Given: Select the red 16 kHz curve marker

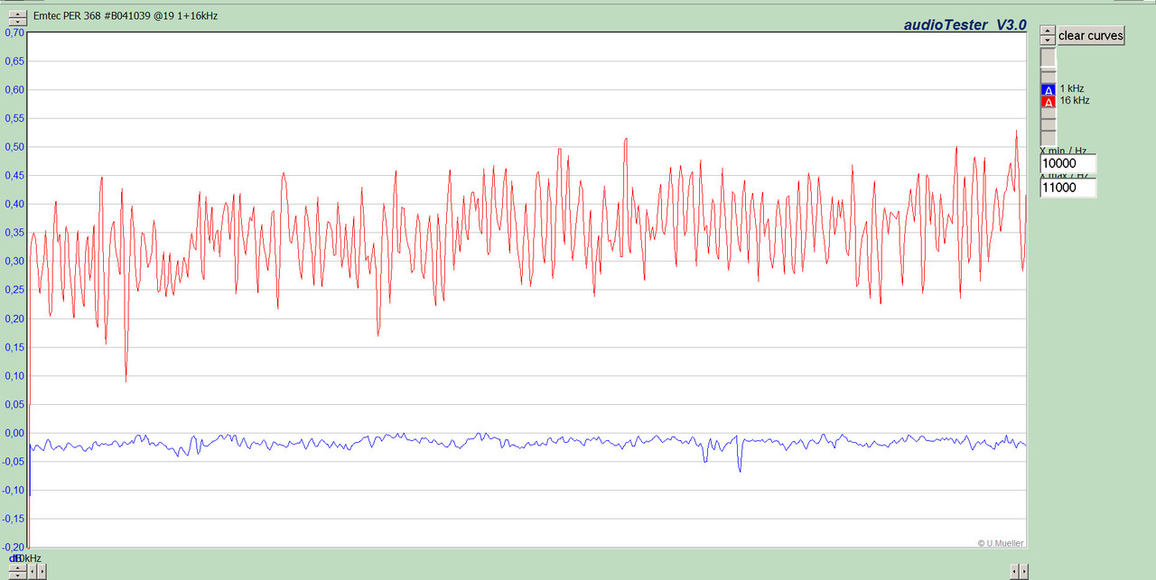Looking at the screenshot, I should 1048,102.
